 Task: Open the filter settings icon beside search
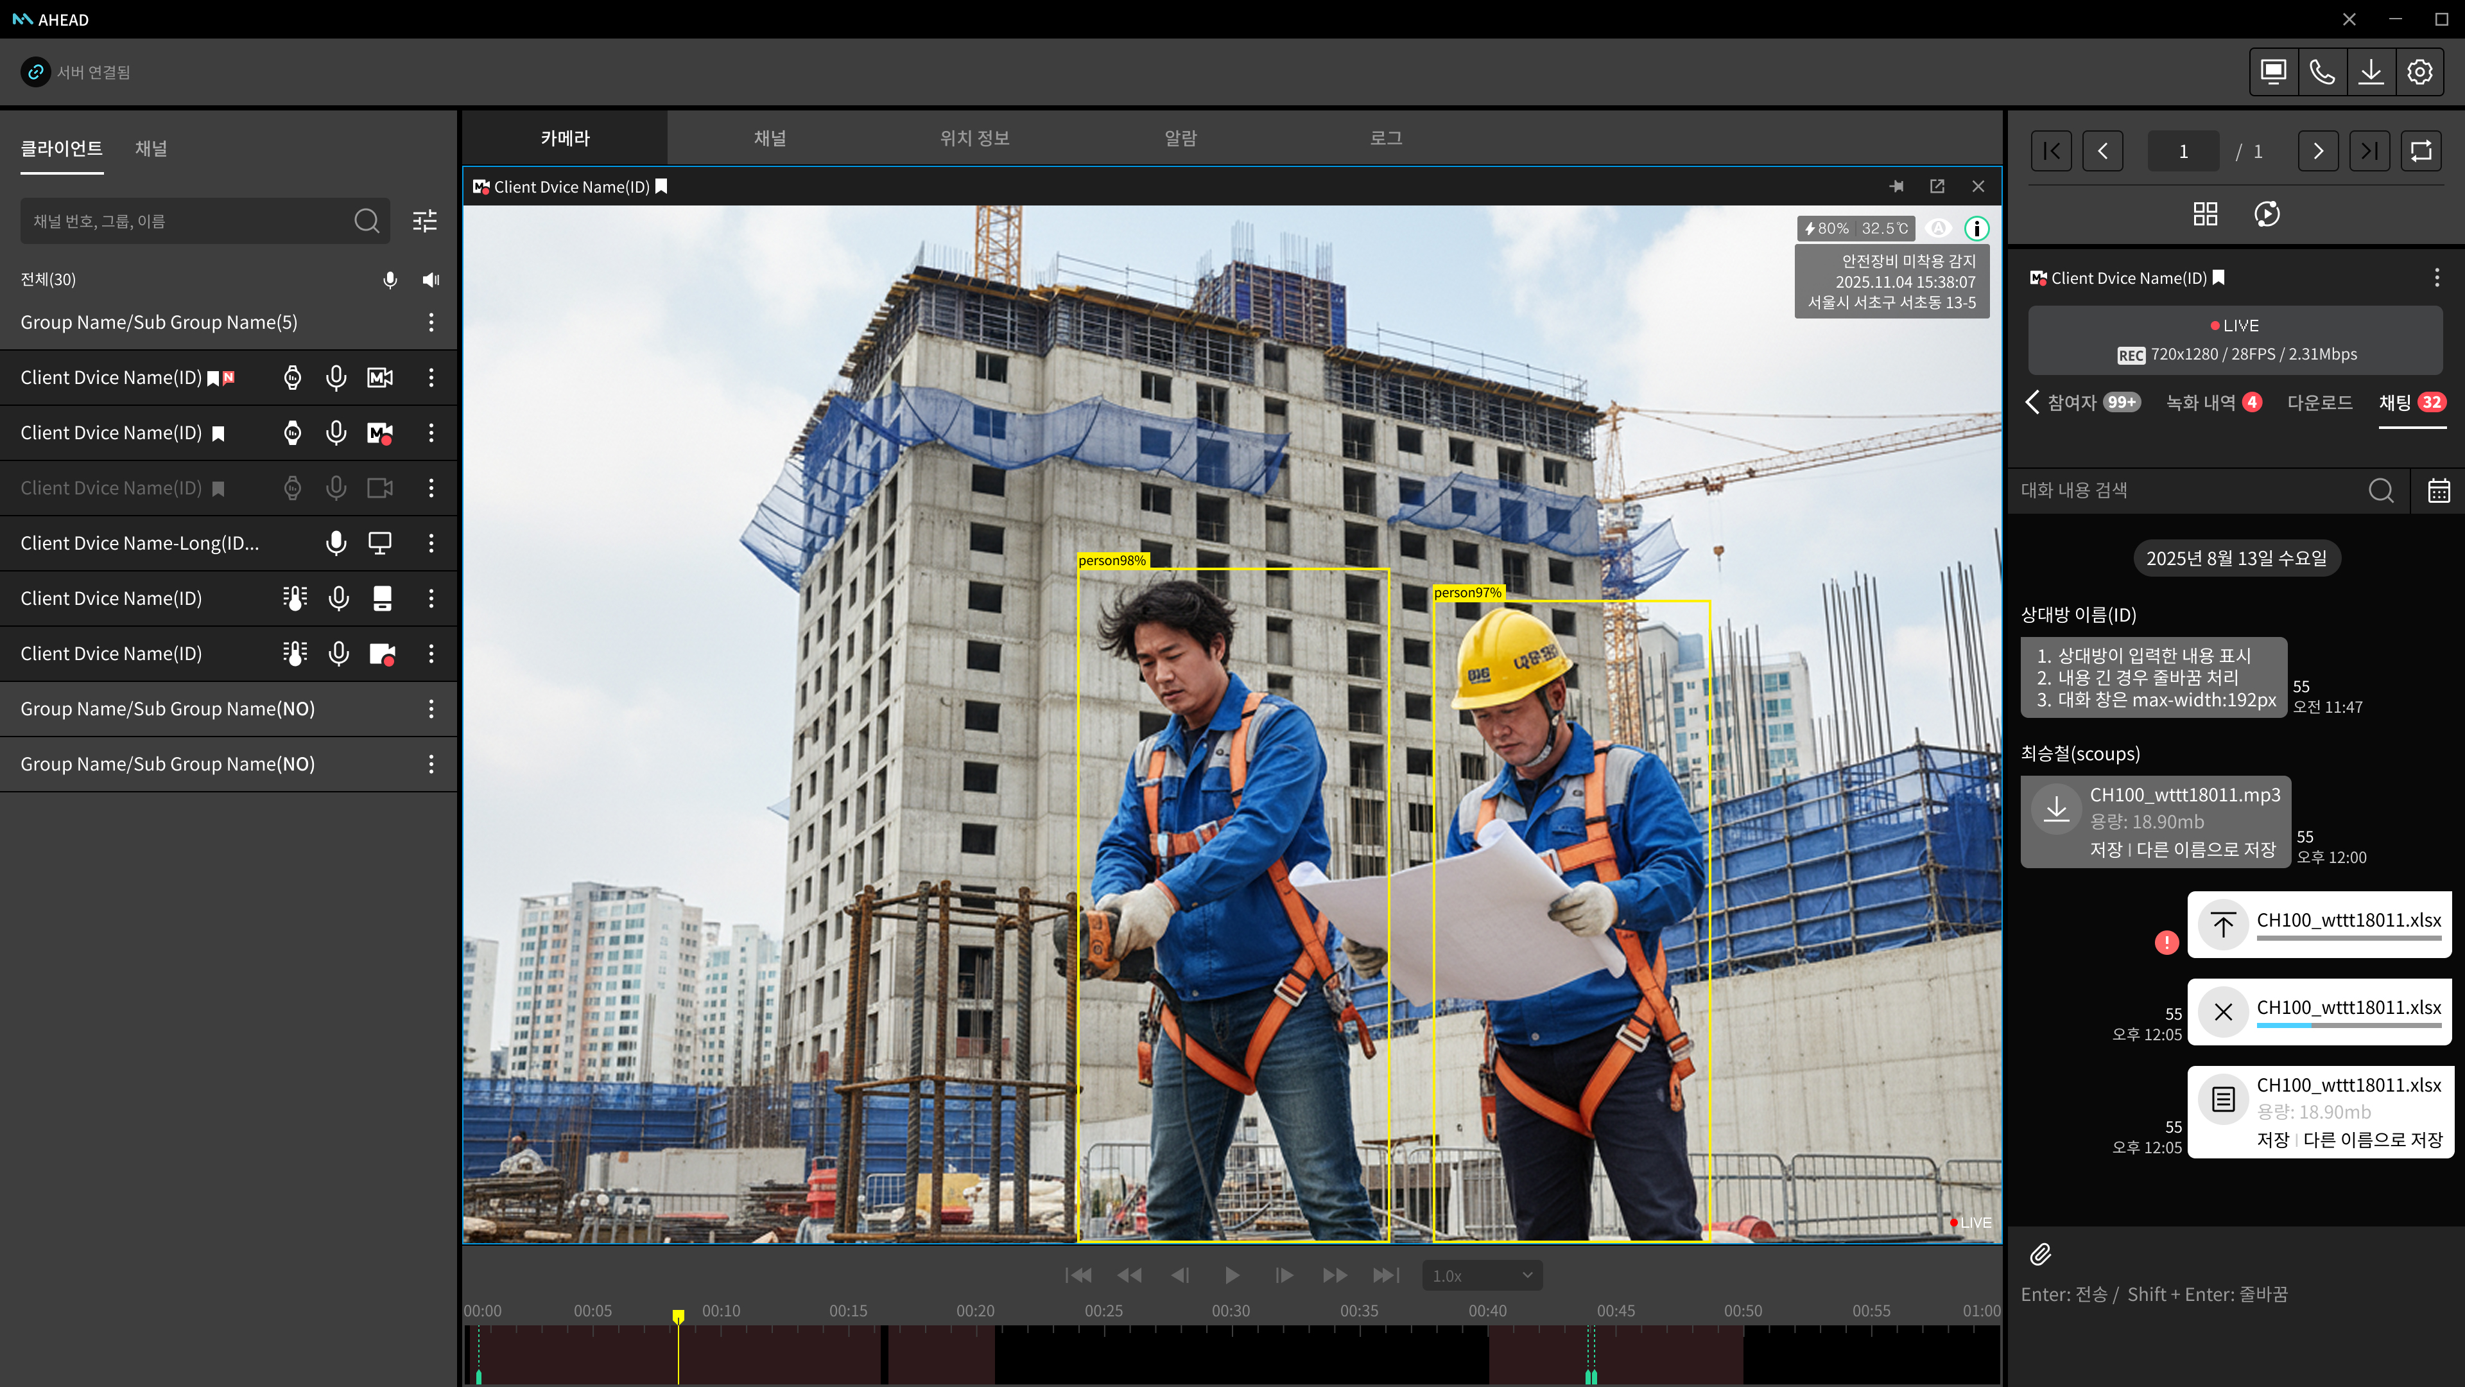tap(424, 221)
